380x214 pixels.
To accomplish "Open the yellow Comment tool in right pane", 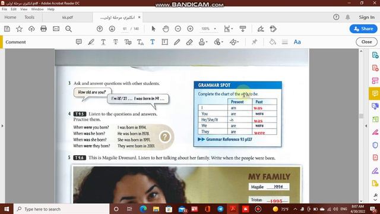I will [x=375, y=94].
